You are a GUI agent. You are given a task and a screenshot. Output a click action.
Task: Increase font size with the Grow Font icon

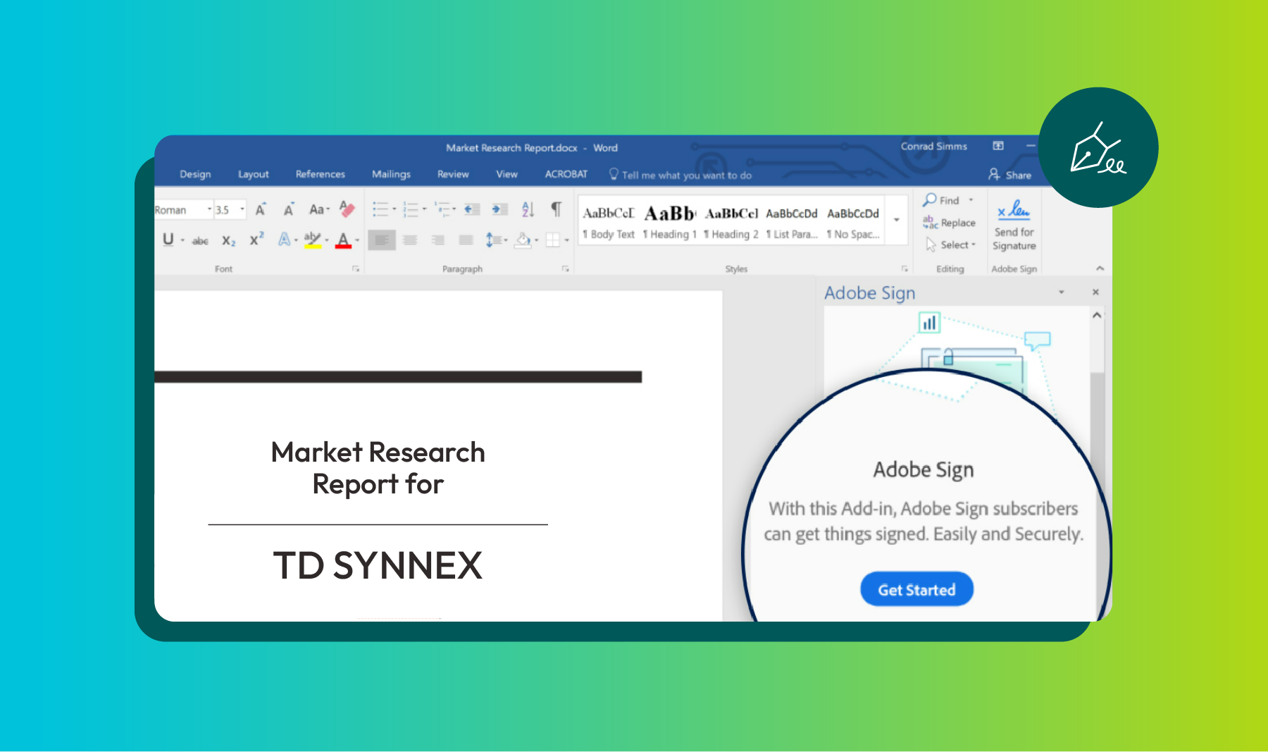pyautogui.click(x=261, y=209)
